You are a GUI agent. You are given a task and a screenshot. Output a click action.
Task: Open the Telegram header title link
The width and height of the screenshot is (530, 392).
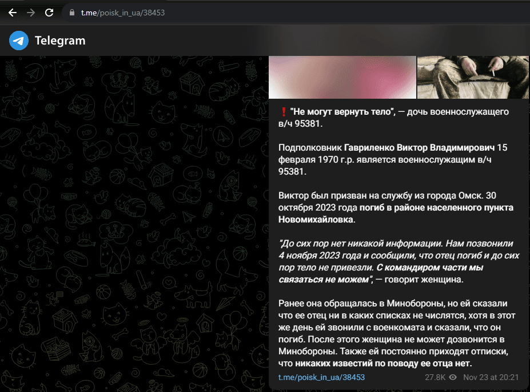(x=60, y=41)
